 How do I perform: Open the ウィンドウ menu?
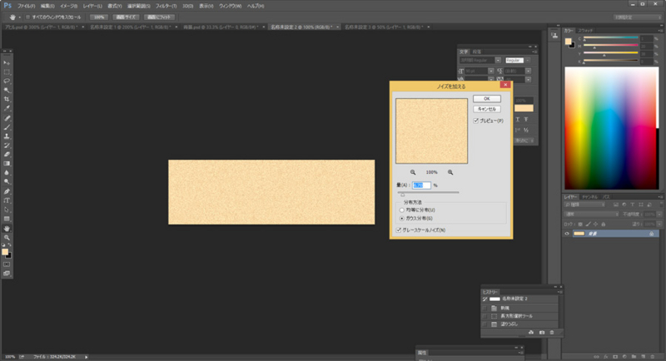[x=231, y=6]
